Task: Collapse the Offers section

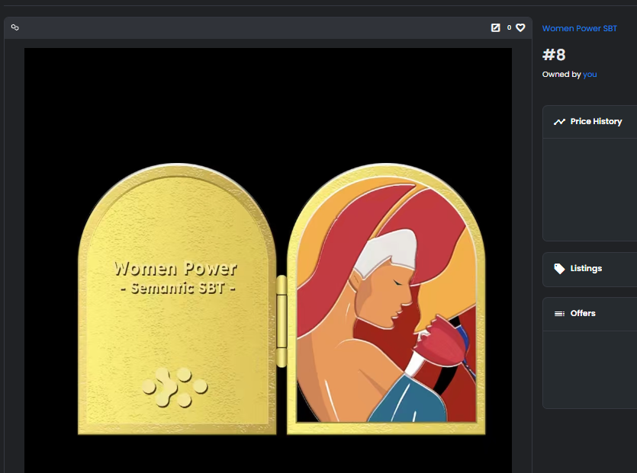Action: tap(590, 314)
